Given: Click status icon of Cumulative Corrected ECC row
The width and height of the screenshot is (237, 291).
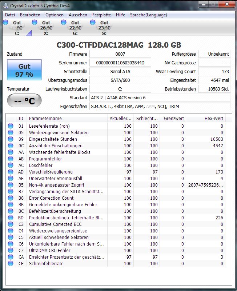Looking at the screenshot, I should coord(11,224).
